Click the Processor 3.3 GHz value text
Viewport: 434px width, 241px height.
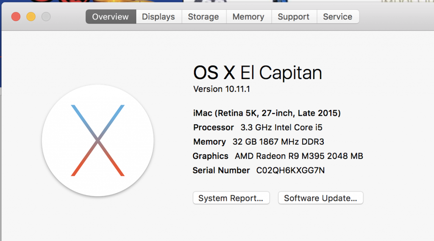pyautogui.click(x=281, y=128)
